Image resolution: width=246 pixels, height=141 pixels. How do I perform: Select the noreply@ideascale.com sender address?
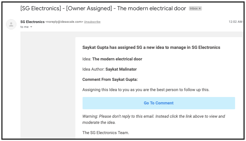(64, 22)
